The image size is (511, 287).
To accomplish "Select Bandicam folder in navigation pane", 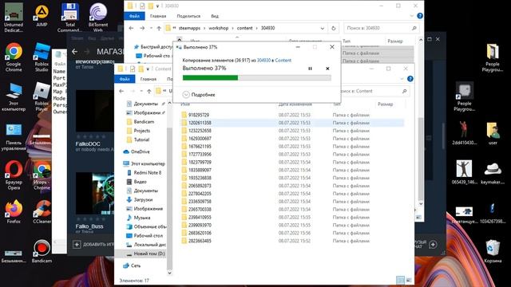I will pos(144,122).
